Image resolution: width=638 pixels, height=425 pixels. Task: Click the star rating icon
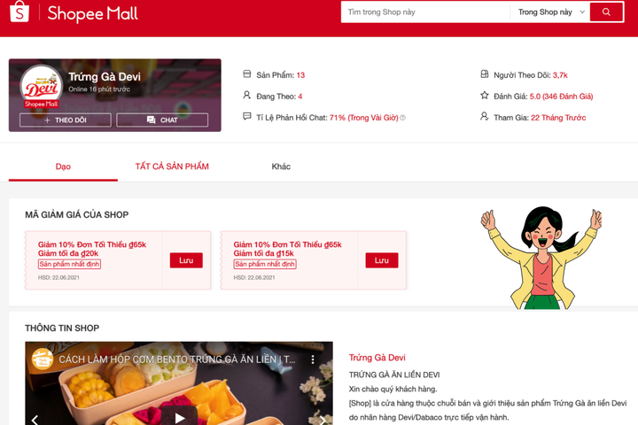coord(484,95)
